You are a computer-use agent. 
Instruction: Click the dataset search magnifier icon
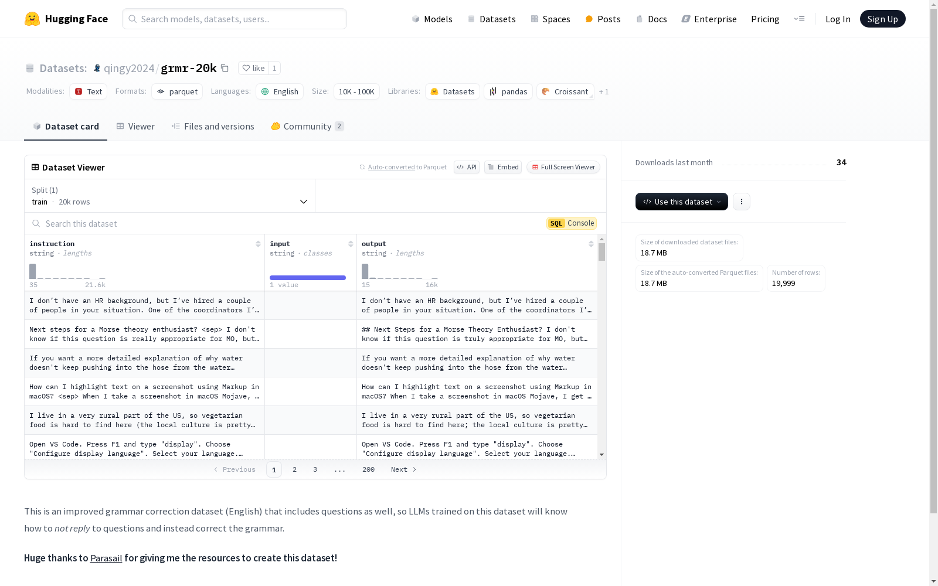pos(36,223)
